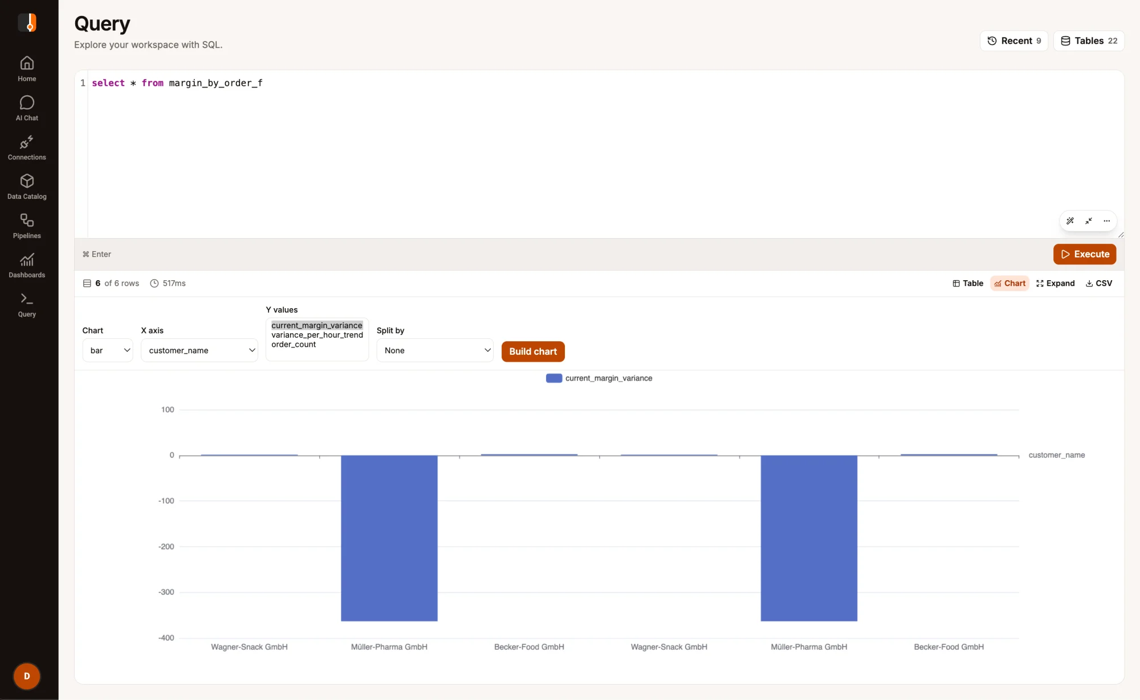The height and width of the screenshot is (700, 1140).
Task: Open Dashboards in the sidebar
Action: (27, 265)
